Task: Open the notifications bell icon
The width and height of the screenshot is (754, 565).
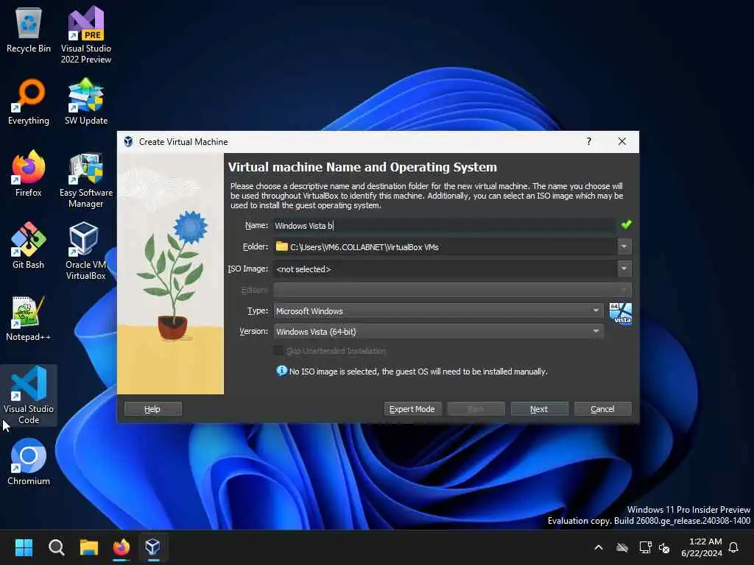Action: 733,547
